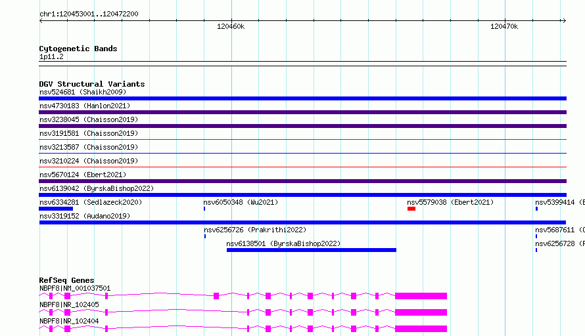Click variant label nsv4730183 (Hanlon2021)

[85, 106]
